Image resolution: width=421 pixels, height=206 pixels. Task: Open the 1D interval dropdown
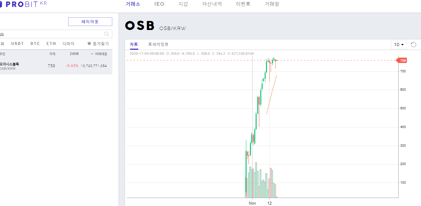click(399, 44)
